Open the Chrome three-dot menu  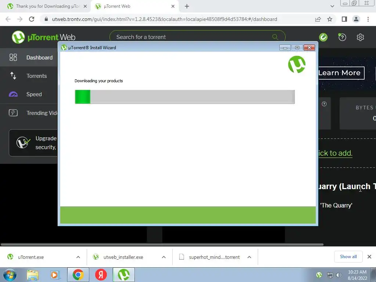click(x=368, y=19)
